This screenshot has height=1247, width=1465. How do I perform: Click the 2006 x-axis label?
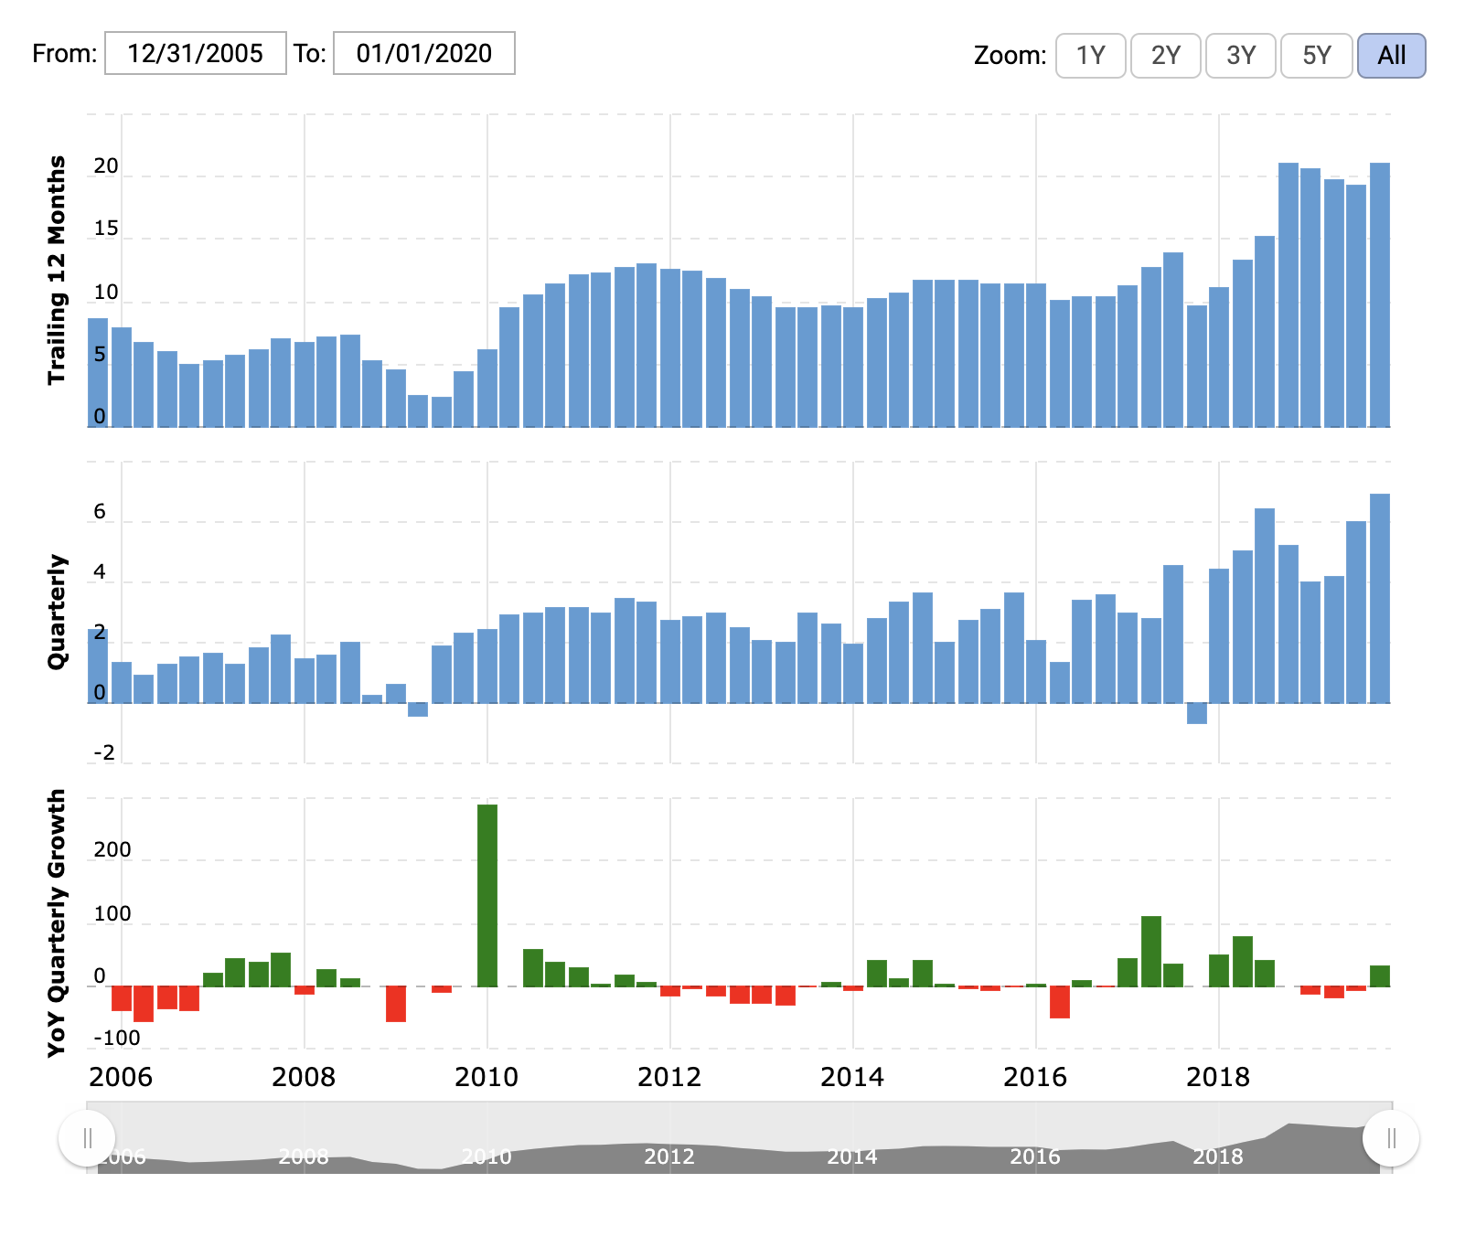click(121, 1078)
